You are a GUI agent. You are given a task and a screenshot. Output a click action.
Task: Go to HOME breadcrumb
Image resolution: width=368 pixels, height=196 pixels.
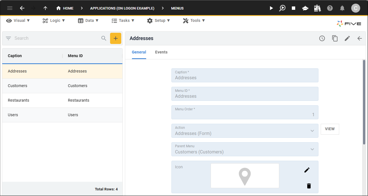[65, 8]
